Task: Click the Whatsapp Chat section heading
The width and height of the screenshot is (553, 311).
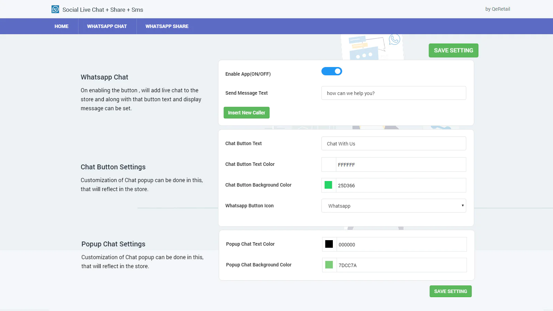Action: 104,77
